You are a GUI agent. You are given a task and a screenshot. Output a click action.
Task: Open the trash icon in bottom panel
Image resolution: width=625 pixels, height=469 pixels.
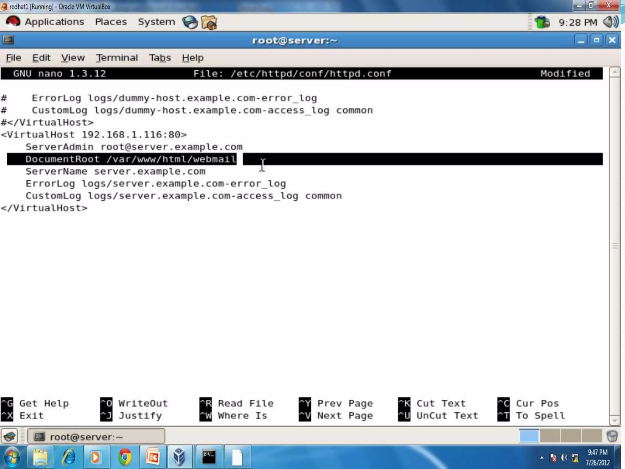tap(612, 436)
